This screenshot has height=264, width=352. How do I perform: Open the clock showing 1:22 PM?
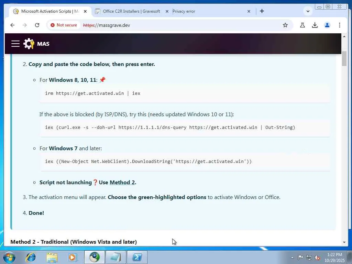click(x=334, y=257)
